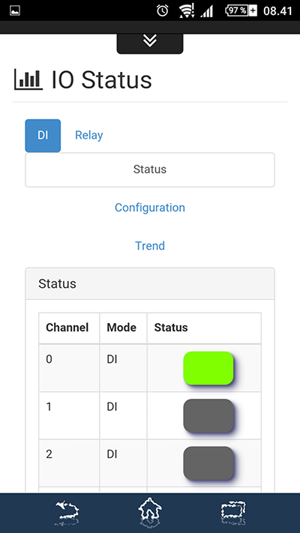This screenshot has height=533, width=300.
Task: Tap the home icon in bottom bar
Action: (150, 512)
